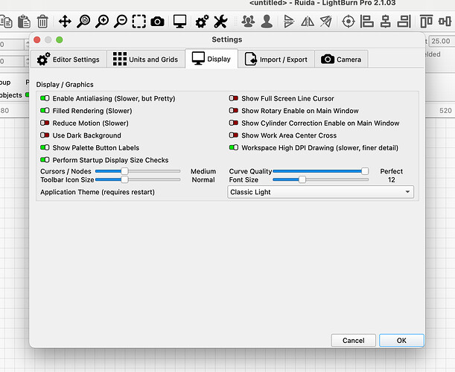
Task: Enable Use Dark Background toggle
Action: tap(45, 135)
